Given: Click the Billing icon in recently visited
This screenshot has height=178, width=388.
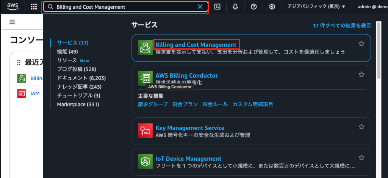Looking at the screenshot, I should pyautogui.click(x=22, y=78).
